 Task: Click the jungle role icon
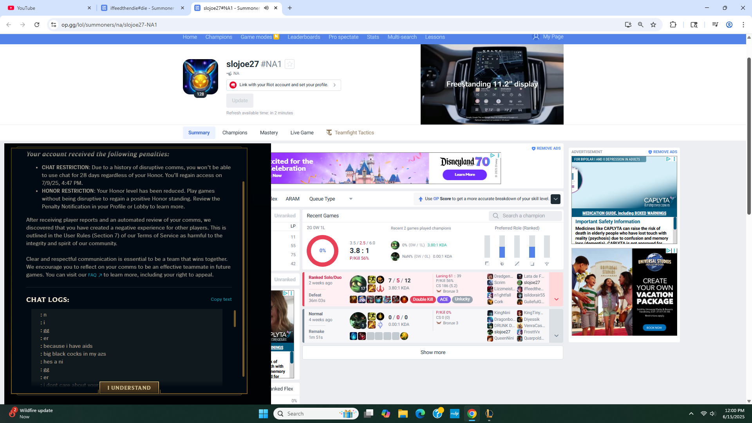502,264
